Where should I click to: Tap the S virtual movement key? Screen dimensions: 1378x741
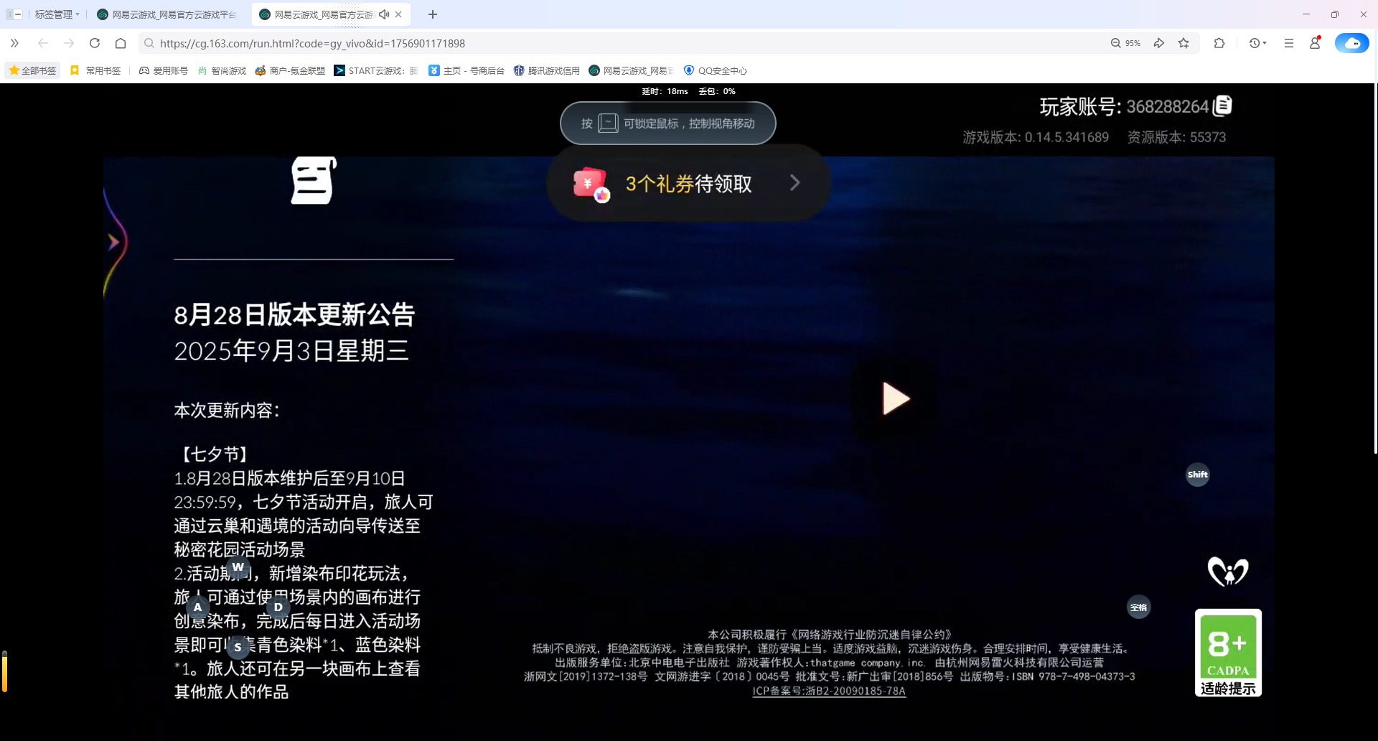[238, 647]
